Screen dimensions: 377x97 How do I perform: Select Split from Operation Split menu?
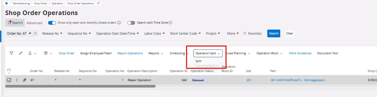[198, 61]
